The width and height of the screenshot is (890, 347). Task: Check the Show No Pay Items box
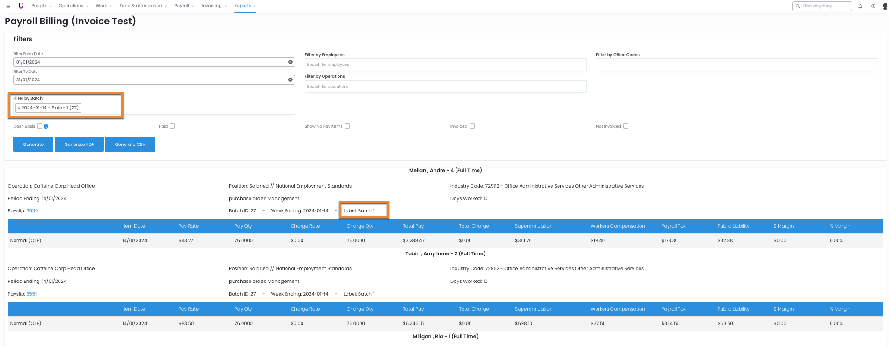pos(347,126)
